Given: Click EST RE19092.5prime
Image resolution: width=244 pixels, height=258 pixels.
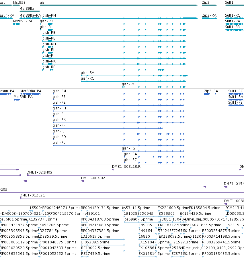Looking at the screenshot, I should point(95,248).
